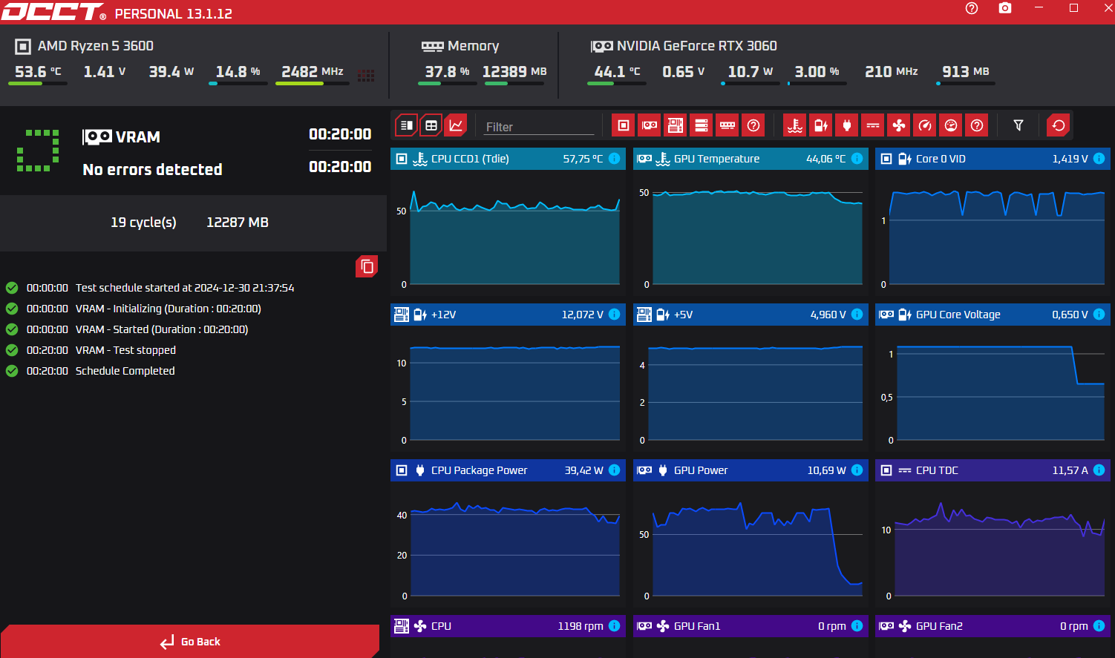The height and width of the screenshot is (658, 1115).
Task: Click the CPU core activity grid icon
Action: (x=366, y=75)
